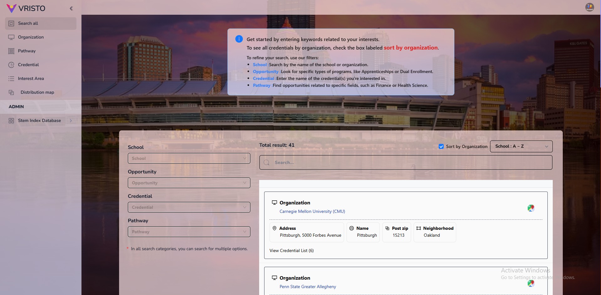Go to Pathway in sidebar
This screenshot has width=601, height=295.
click(41, 51)
